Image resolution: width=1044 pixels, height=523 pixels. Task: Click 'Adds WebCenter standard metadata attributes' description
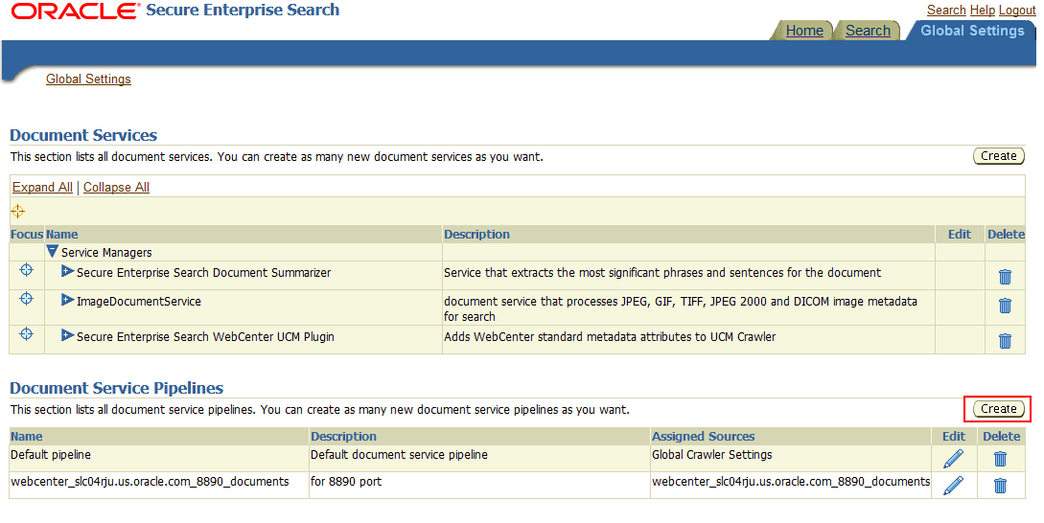610,336
